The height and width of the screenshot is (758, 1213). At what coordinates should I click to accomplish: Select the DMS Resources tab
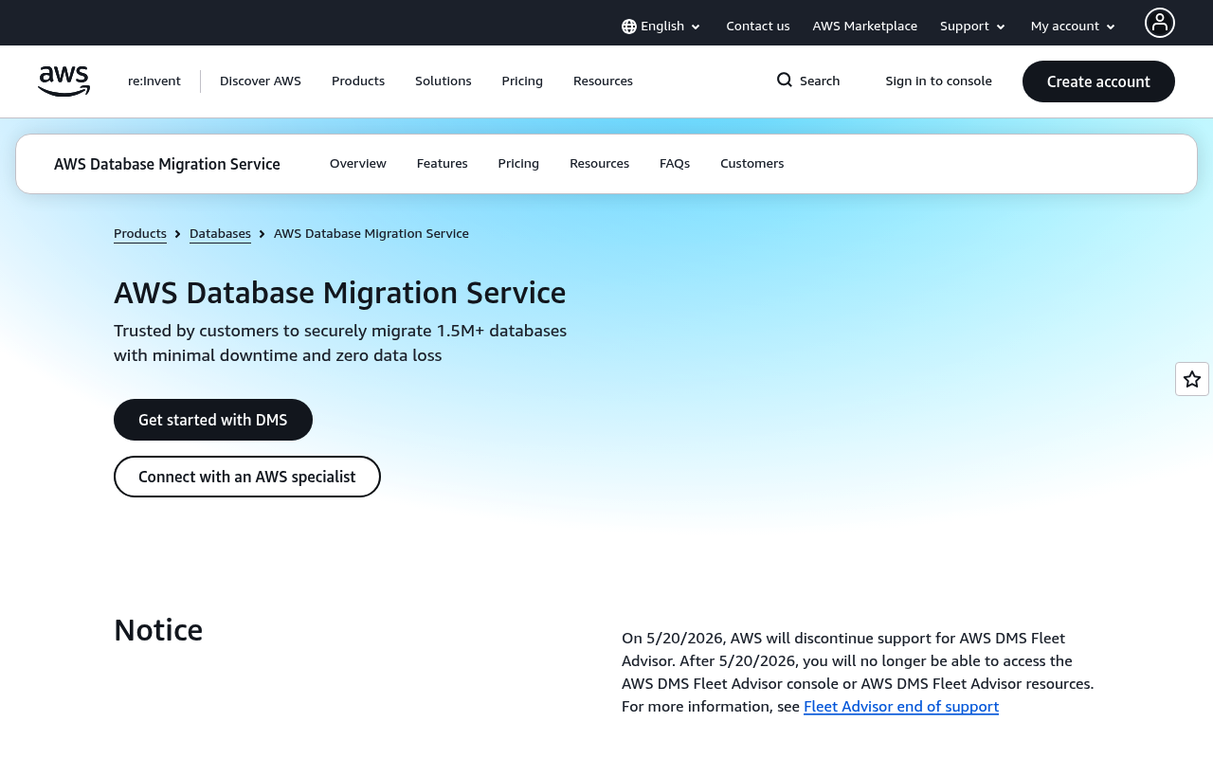point(600,164)
